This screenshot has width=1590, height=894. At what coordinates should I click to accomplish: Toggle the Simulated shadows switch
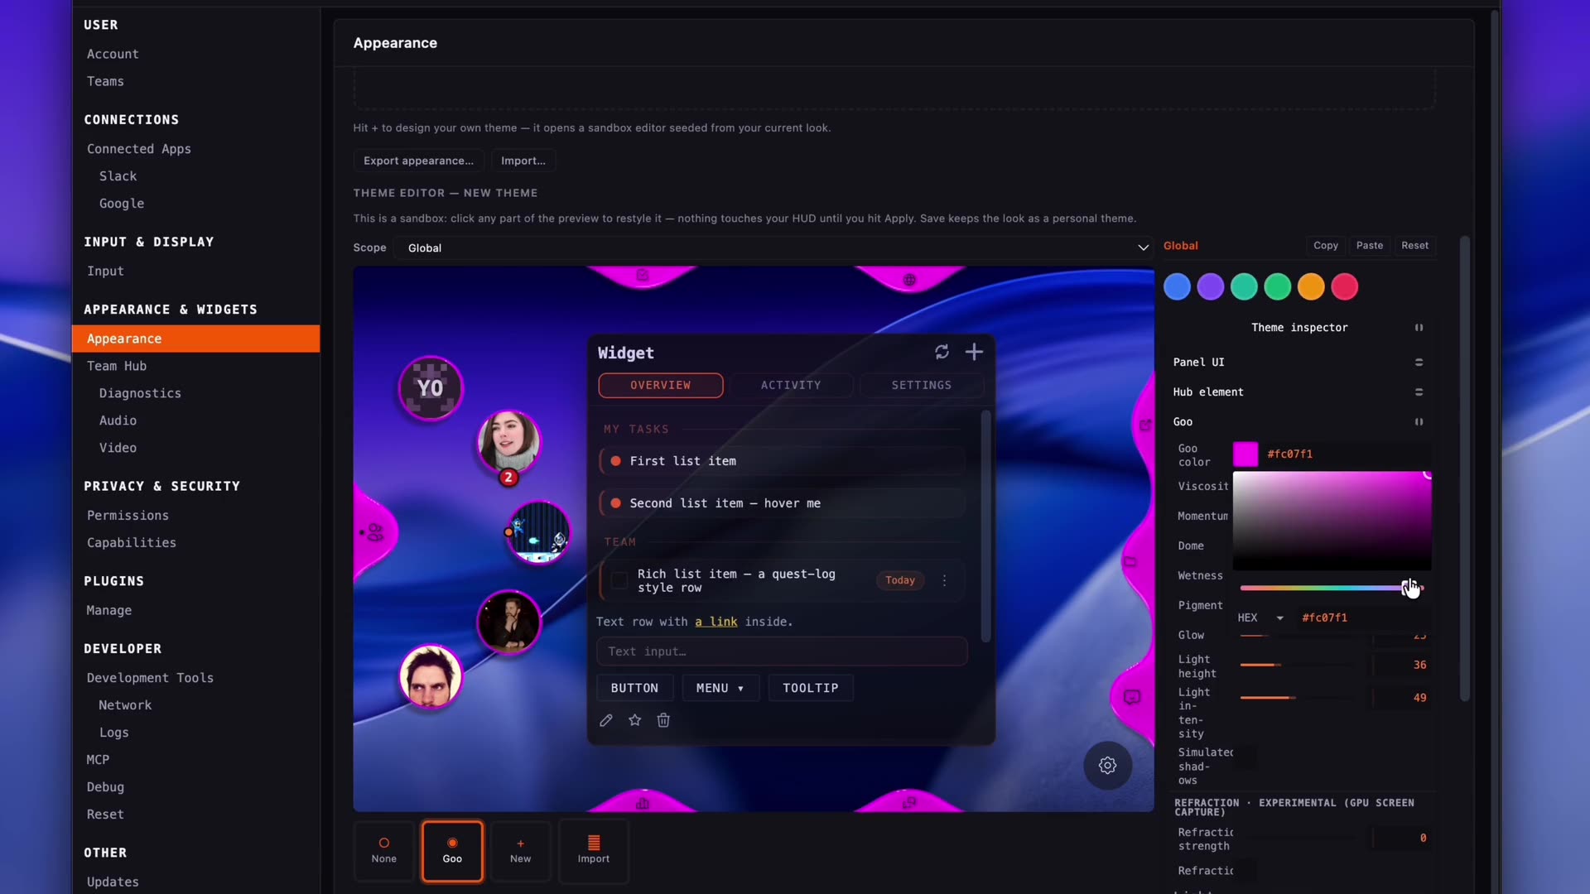[x=1245, y=757]
